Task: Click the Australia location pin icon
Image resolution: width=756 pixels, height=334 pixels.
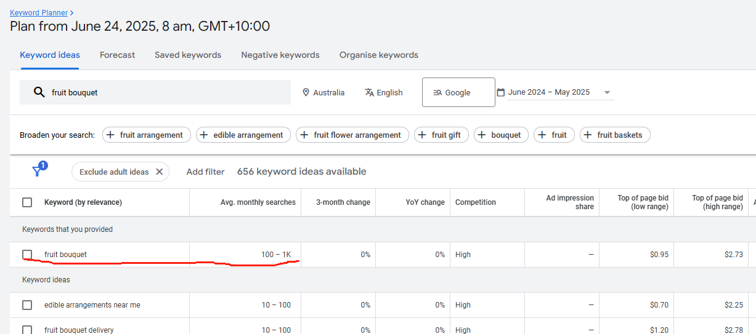Action: coord(306,92)
